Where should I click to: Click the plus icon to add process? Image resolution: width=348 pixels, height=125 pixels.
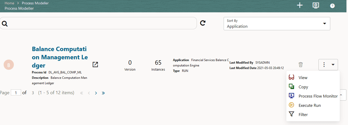(300, 5)
